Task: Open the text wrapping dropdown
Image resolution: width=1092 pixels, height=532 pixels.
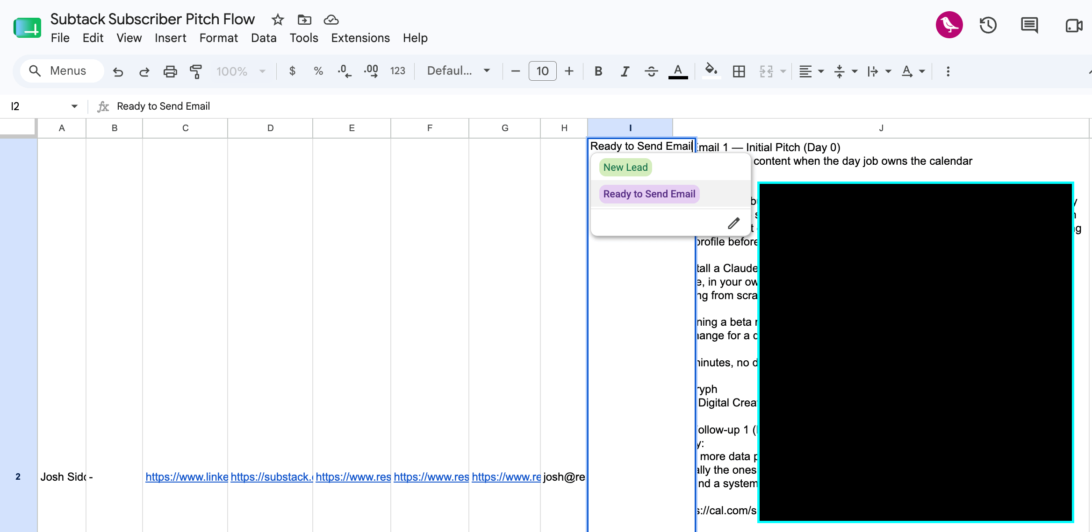Action: tap(879, 71)
